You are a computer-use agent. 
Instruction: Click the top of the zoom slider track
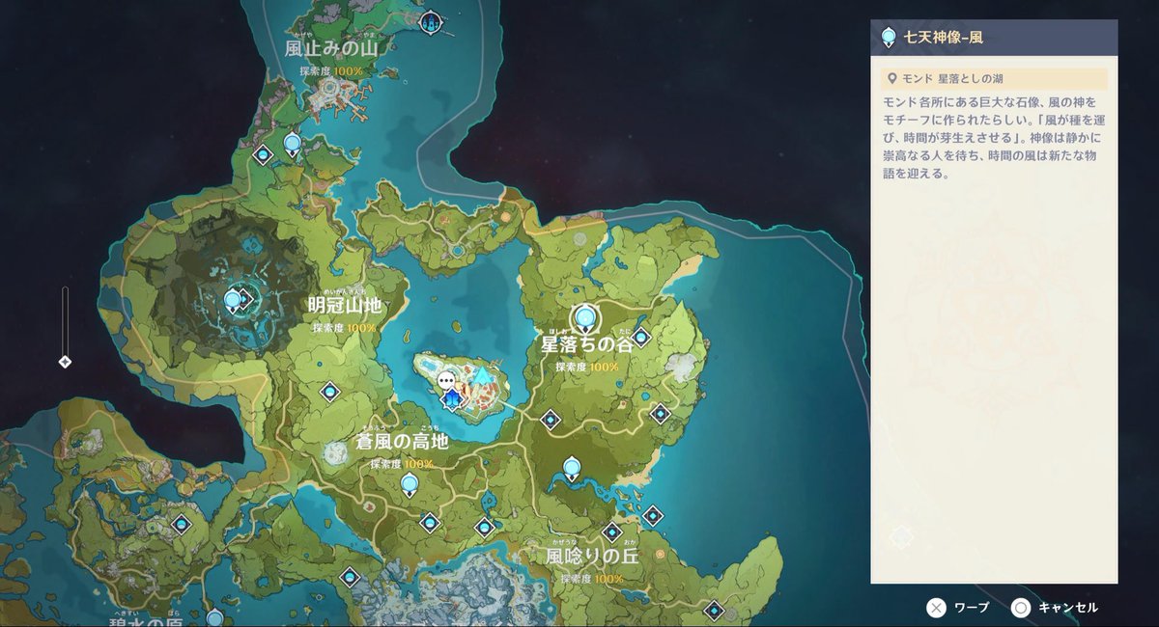coord(65,288)
